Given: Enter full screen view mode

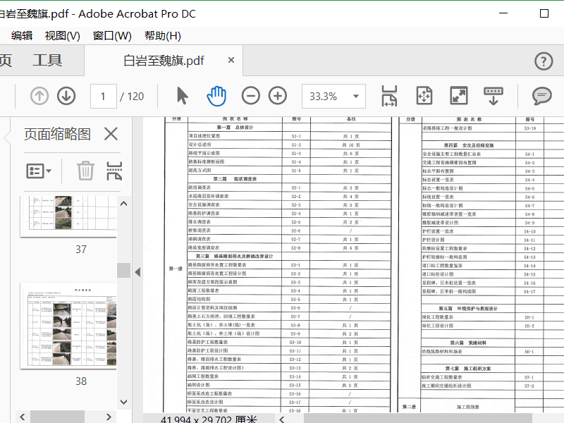Looking at the screenshot, I should [x=459, y=97].
